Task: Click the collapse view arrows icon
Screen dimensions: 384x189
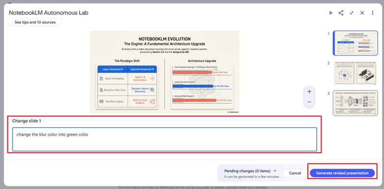Action: (x=352, y=13)
